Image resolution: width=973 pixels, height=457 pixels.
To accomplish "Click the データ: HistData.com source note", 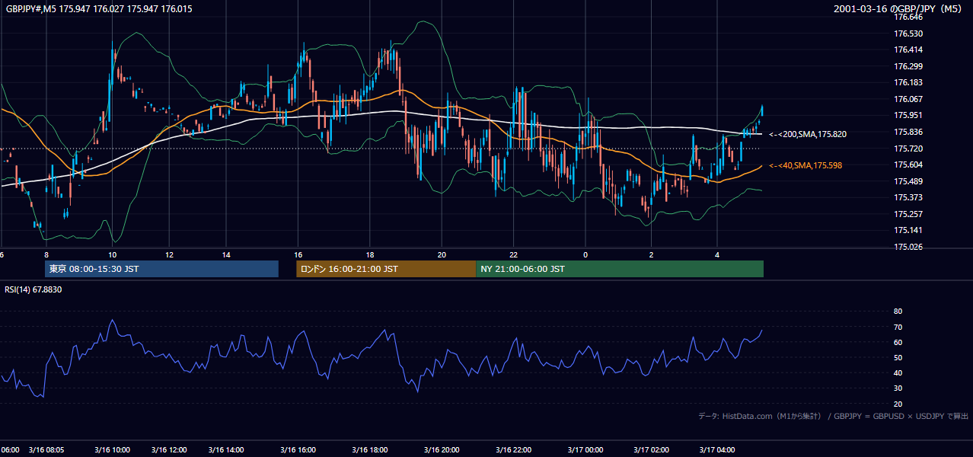I will coord(834,416).
